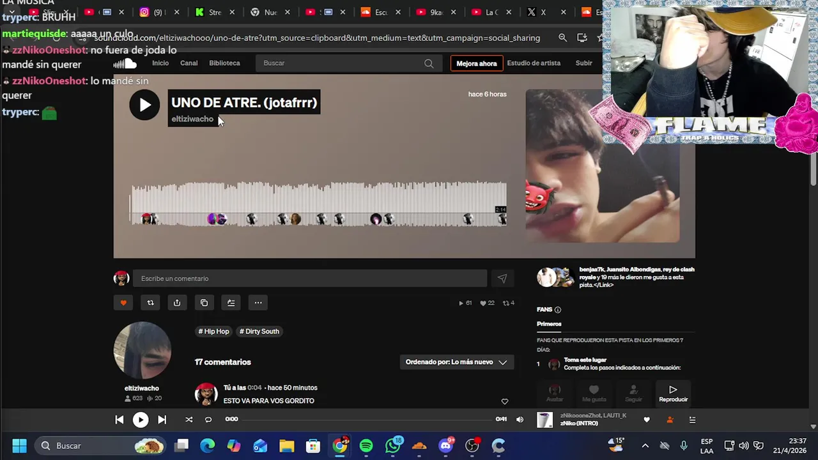This screenshot has width=818, height=460.
Task: Open Spotify from the taskbar
Action: tap(366, 445)
